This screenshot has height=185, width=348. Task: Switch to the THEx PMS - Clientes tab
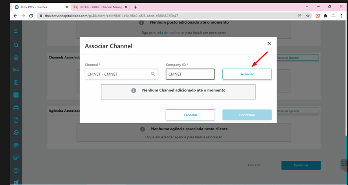click(41, 7)
